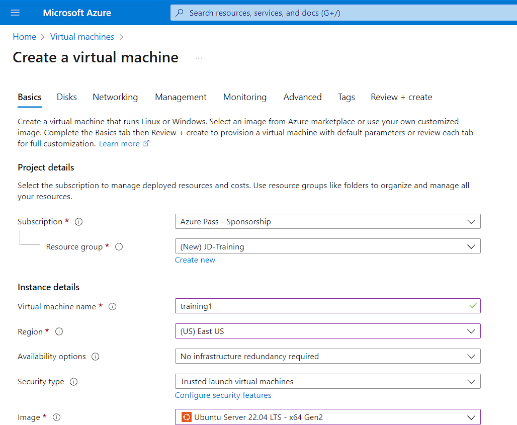Click the Ubuntu logo in the Image selector
517x425 pixels.
pyautogui.click(x=186, y=417)
